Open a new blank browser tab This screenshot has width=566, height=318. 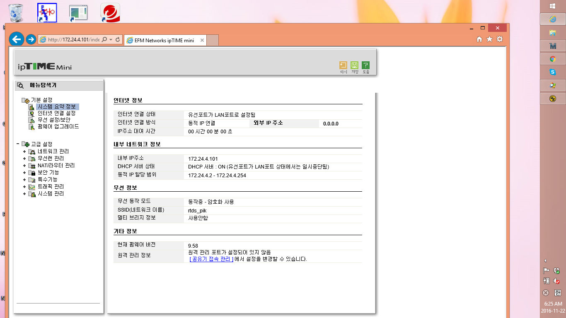[x=212, y=40]
